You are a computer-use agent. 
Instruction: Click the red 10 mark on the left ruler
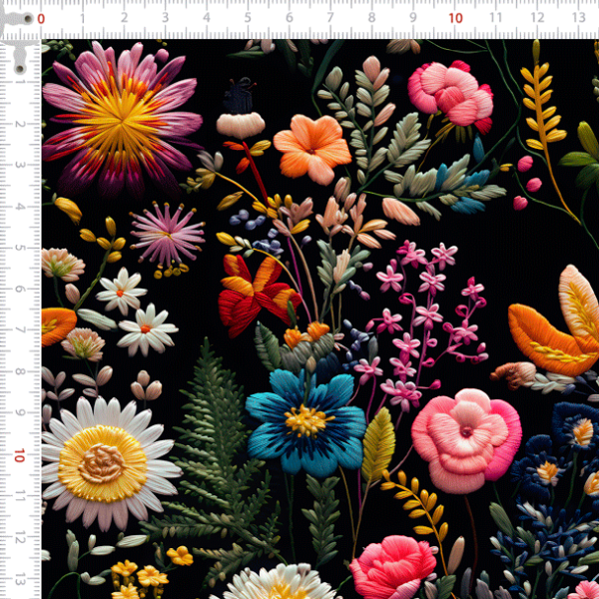19,455
